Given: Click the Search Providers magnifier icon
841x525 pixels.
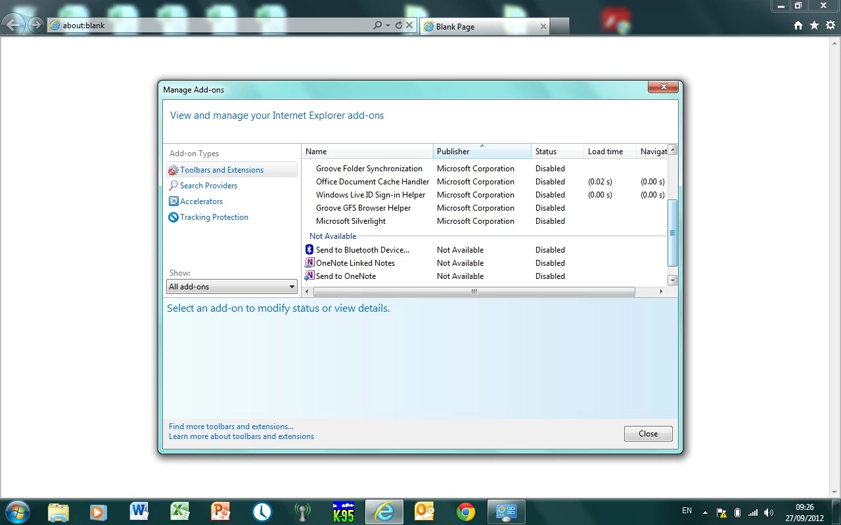Looking at the screenshot, I should pyautogui.click(x=173, y=186).
